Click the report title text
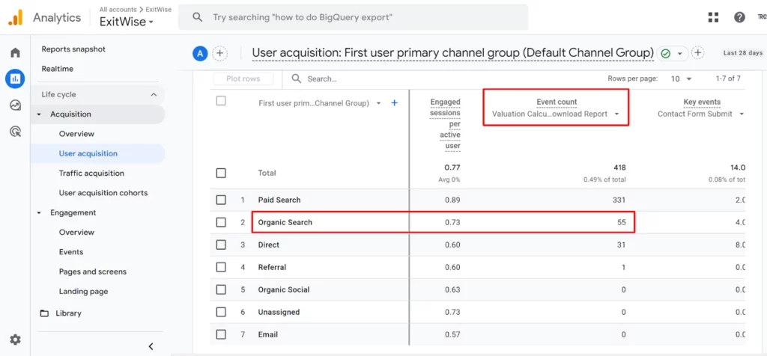This screenshot has width=767, height=356. pos(453,53)
